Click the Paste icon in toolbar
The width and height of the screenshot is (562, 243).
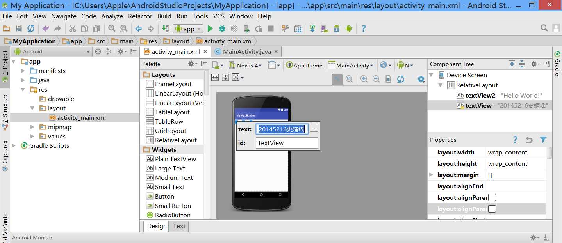point(97,28)
